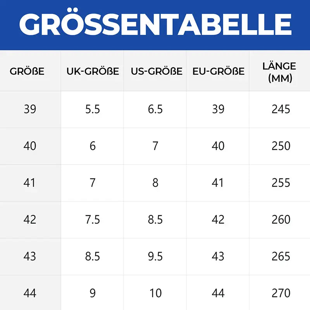The image size is (310, 310).
Task: Click UK size 7.5 cell
Action: [x=93, y=219]
